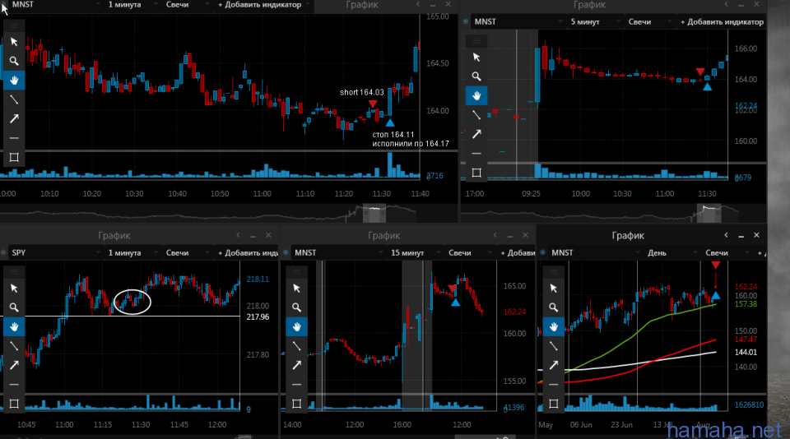The width and height of the screenshot is (790, 439).
Task: Select hand pan tool in MNST 5-minute chart
Action: coord(476,95)
